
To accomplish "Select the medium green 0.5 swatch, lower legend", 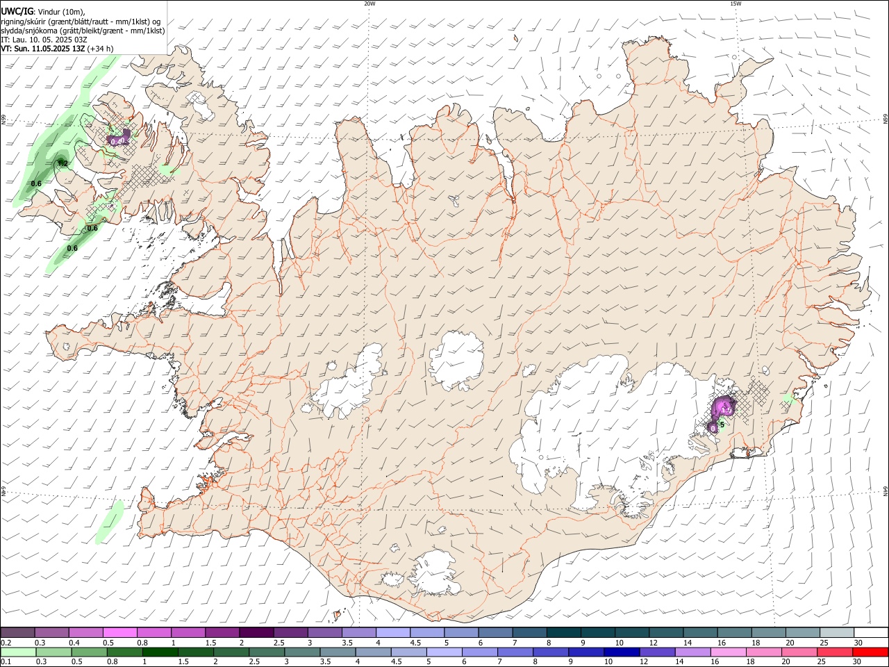I will 89,652.
